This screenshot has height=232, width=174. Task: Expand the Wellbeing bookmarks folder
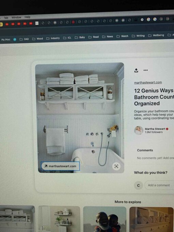(156, 35)
